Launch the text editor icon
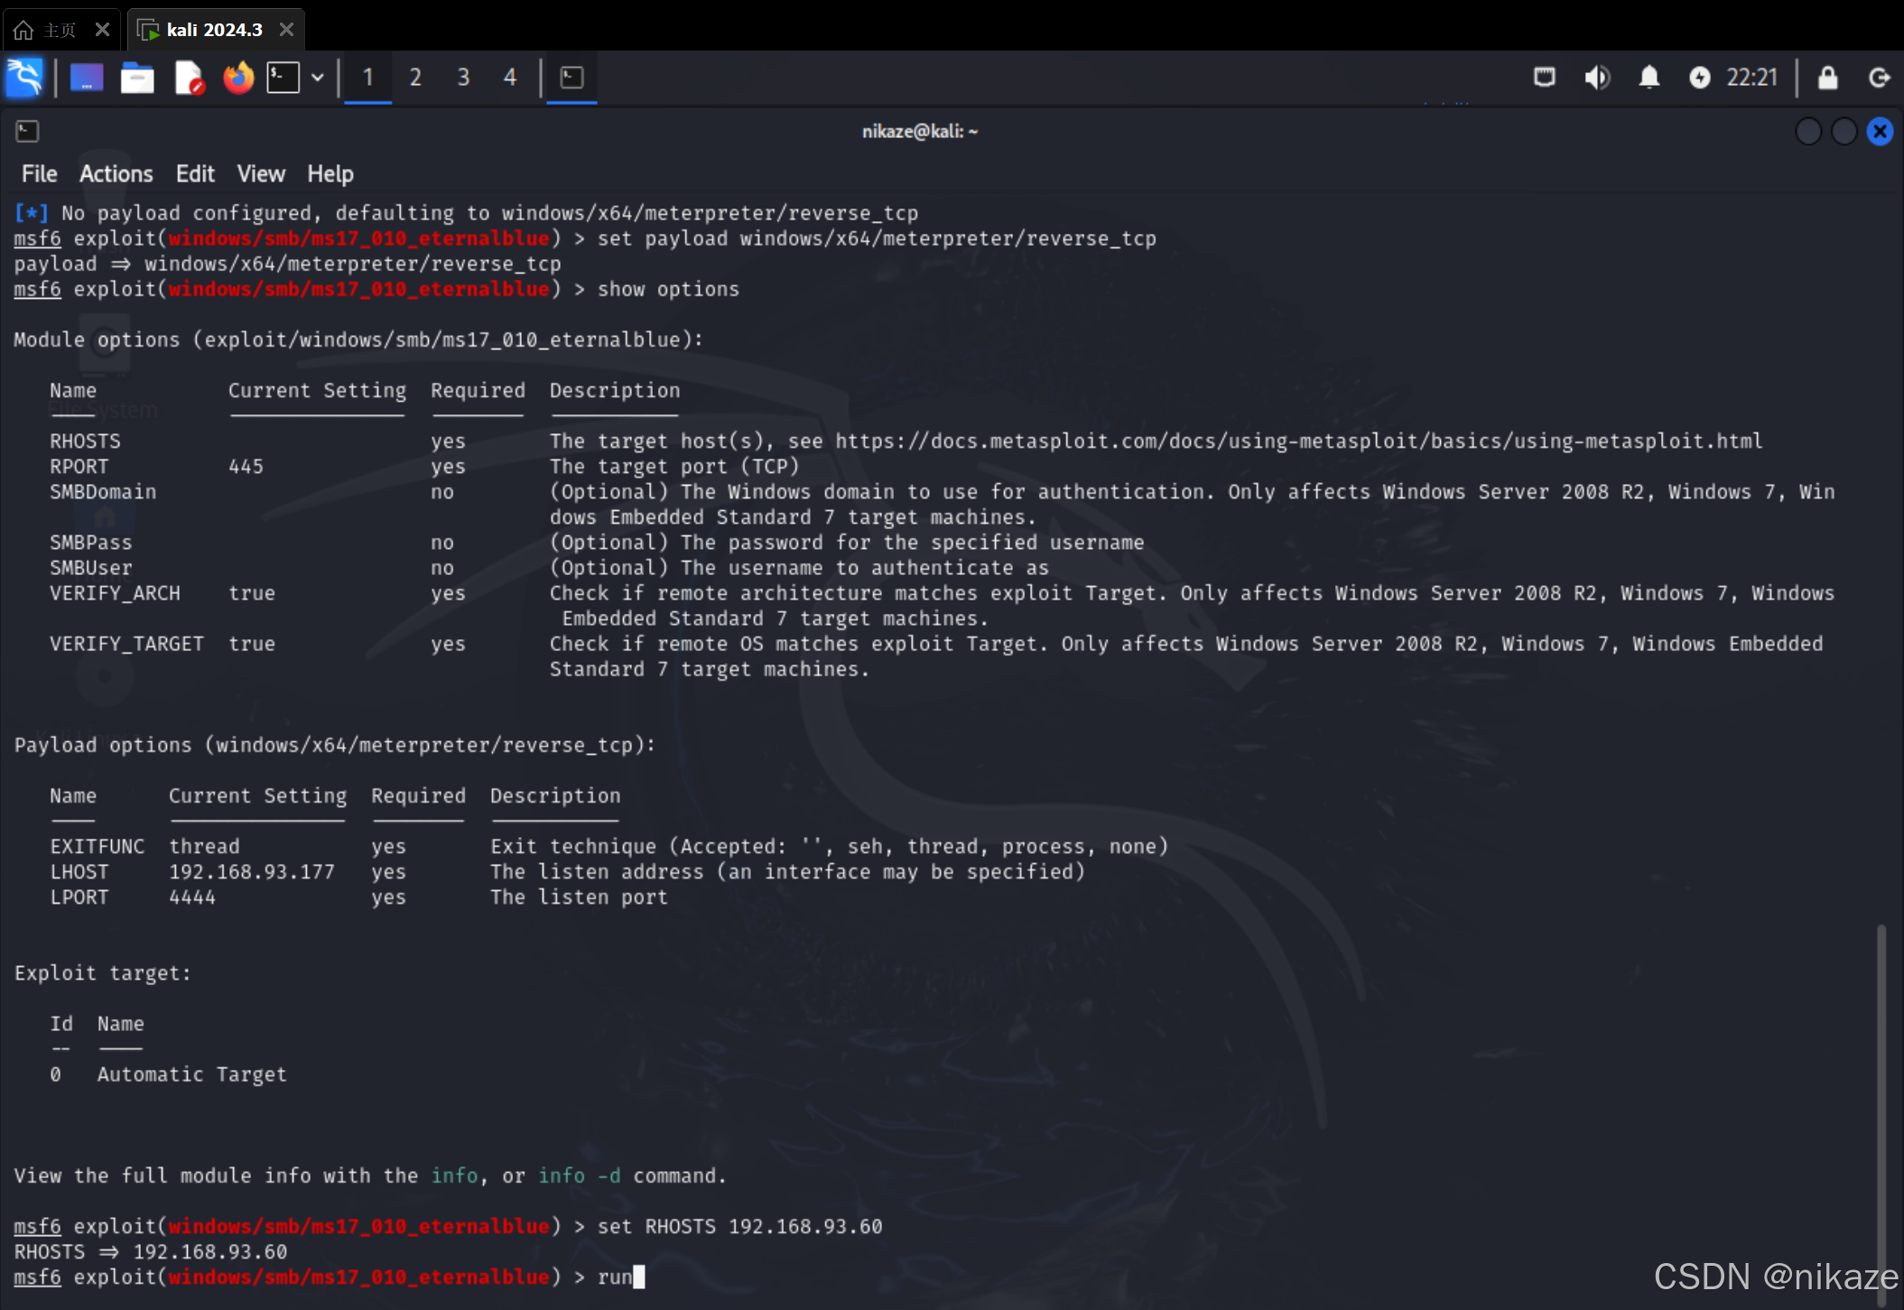 189,78
